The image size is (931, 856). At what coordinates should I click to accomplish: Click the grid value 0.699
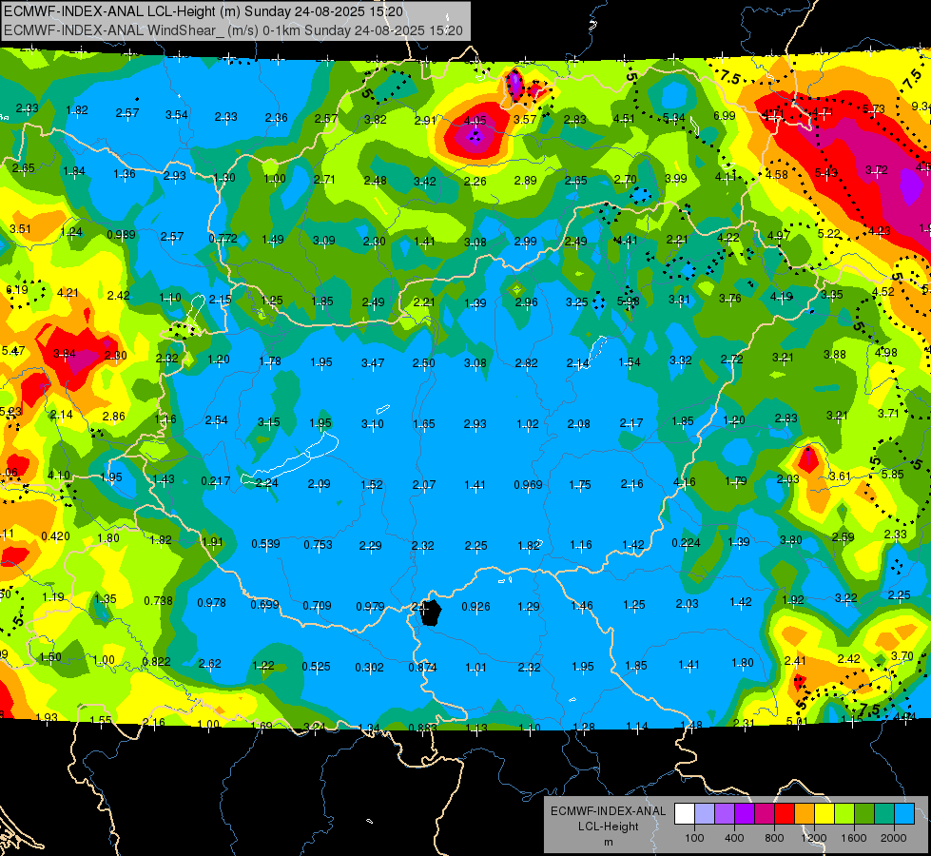point(264,605)
